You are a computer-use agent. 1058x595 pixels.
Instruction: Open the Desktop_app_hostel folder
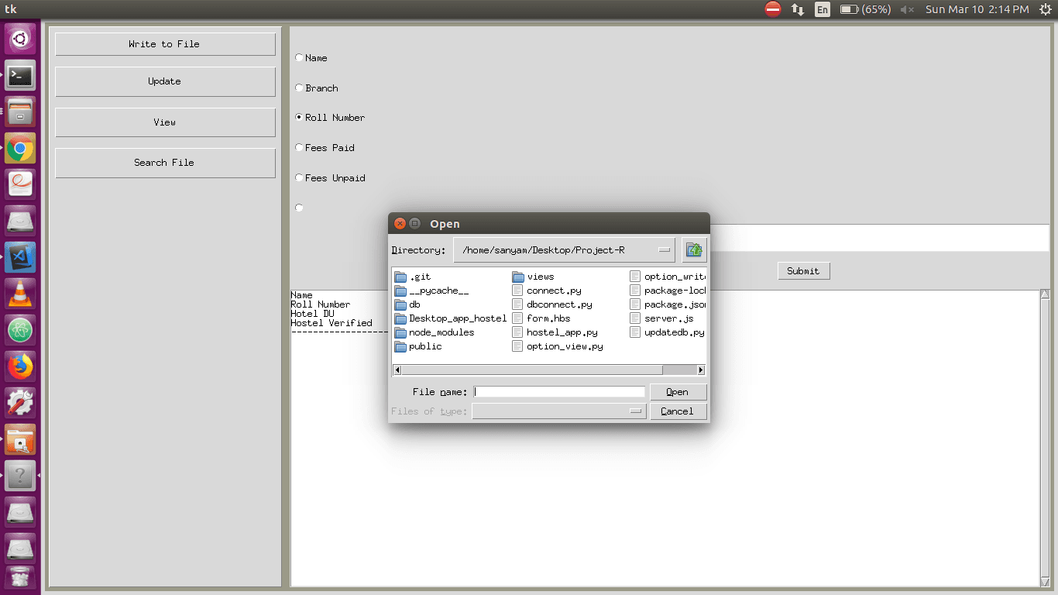point(450,318)
